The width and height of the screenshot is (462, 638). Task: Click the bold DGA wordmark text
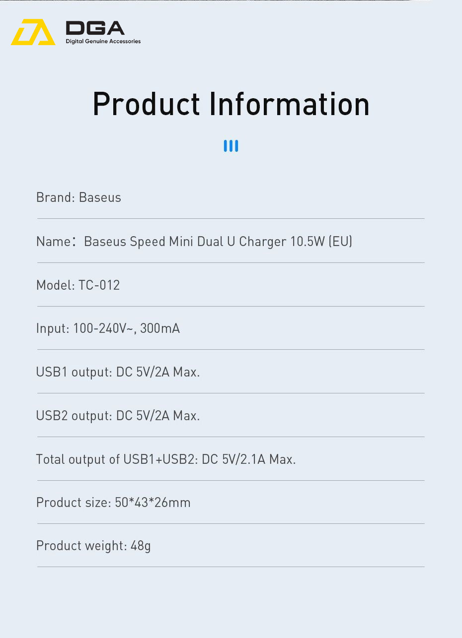pyautogui.click(x=95, y=28)
